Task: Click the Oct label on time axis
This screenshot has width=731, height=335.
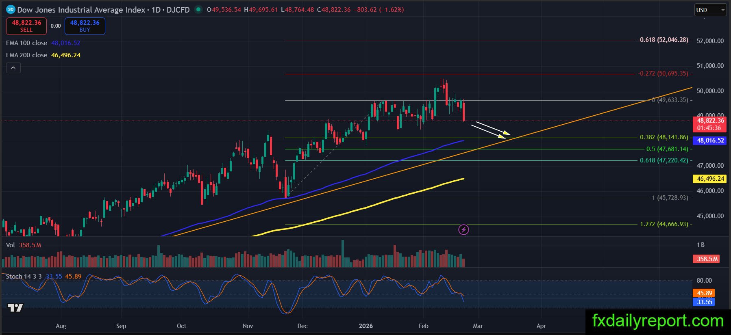Action: [182, 326]
